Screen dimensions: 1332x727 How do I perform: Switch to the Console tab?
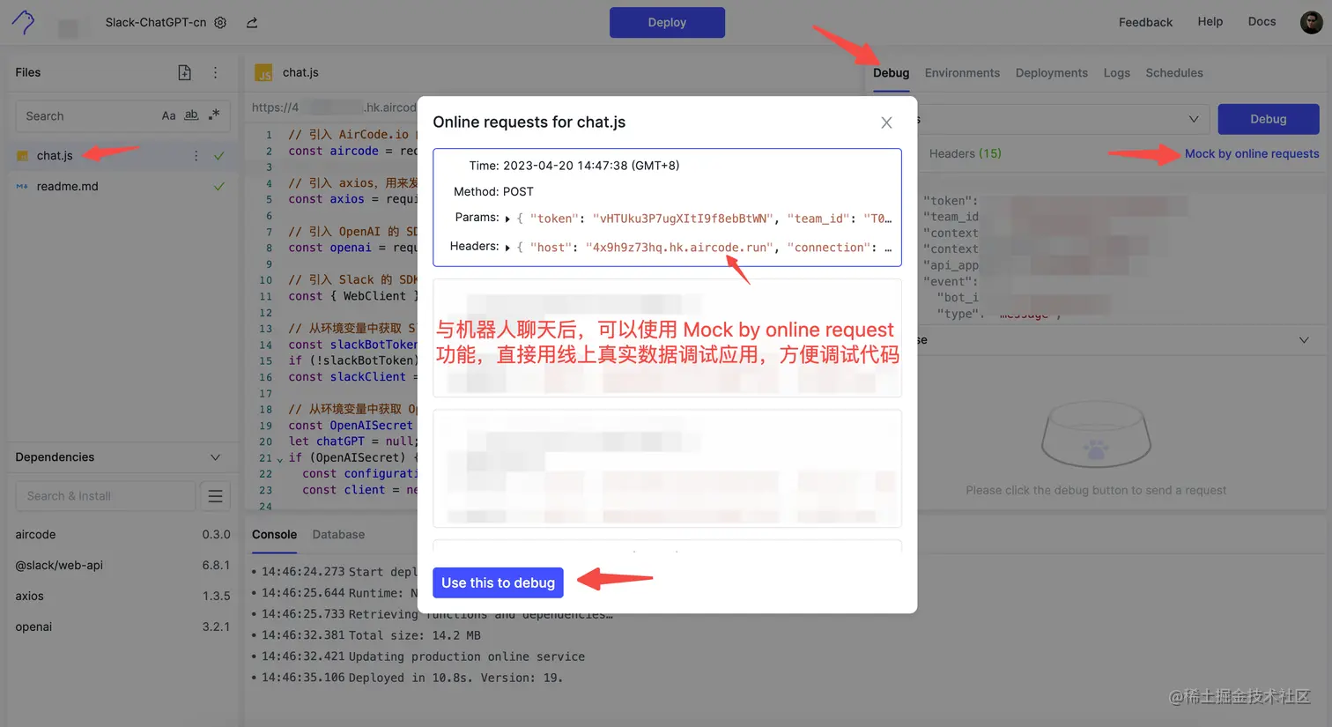coord(274,535)
